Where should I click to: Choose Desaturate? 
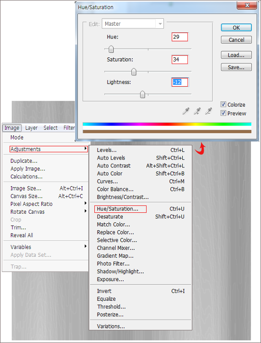coord(141,217)
